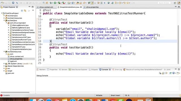Click the globe web browser icon
The height and width of the screenshot is (101, 181).
108,3
